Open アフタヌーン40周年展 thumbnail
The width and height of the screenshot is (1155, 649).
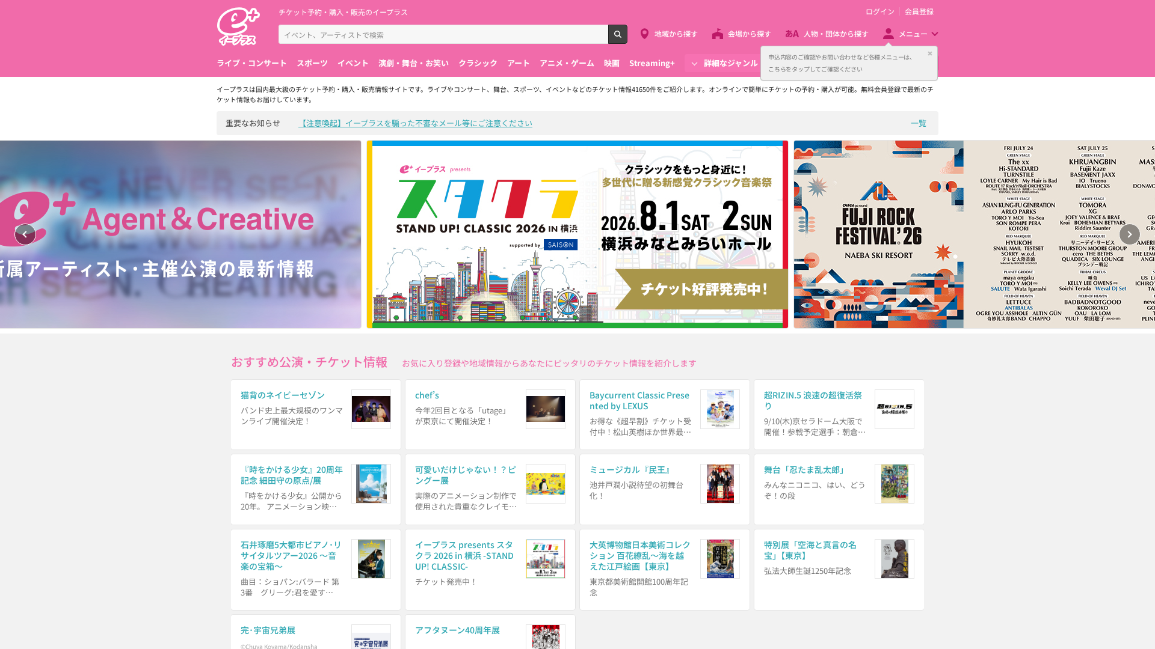click(546, 637)
